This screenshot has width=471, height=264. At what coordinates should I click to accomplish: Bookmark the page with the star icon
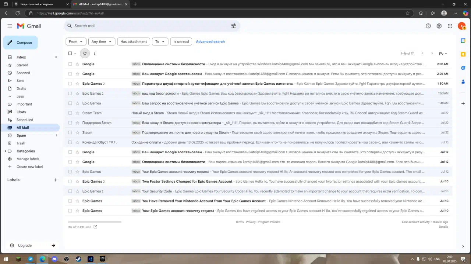coord(408,13)
